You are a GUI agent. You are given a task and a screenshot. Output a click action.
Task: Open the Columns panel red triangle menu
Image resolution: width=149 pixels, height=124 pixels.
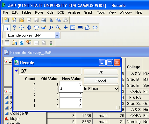tap(6, 91)
